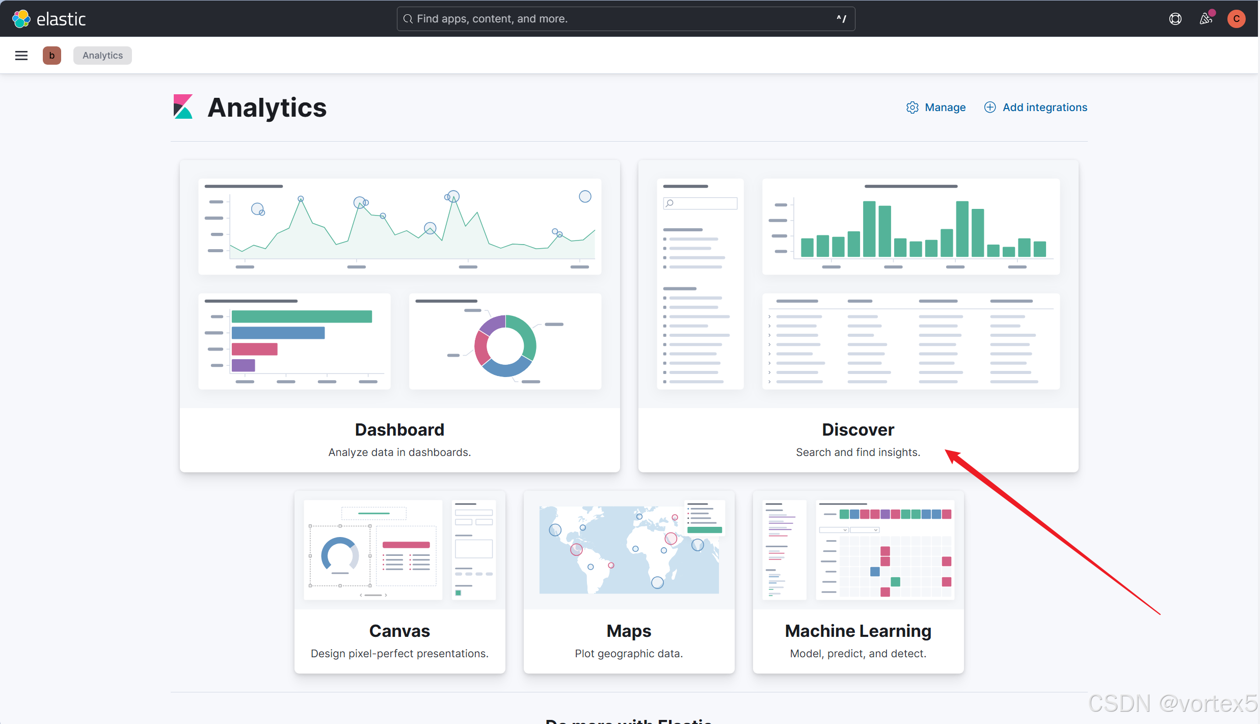Click the Manage gear icon
Image resolution: width=1260 pixels, height=724 pixels.
pyautogui.click(x=912, y=108)
